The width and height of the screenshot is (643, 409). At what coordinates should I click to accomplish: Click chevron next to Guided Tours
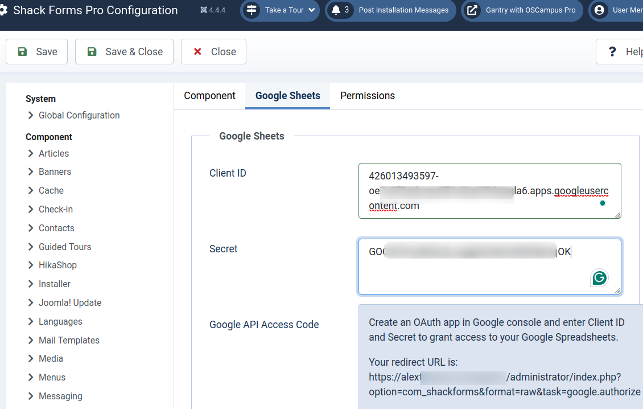pyautogui.click(x=31, y=247)
